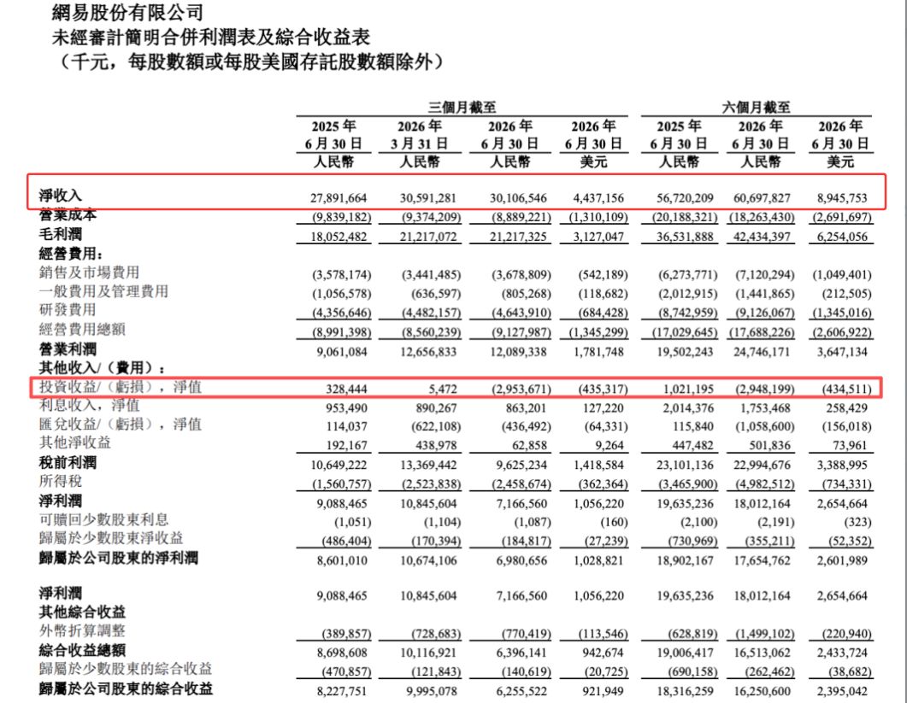Viewport: 907px width, 703px height.
Task: Click the 其他綜合收益 heading
Action: point(81,612)
